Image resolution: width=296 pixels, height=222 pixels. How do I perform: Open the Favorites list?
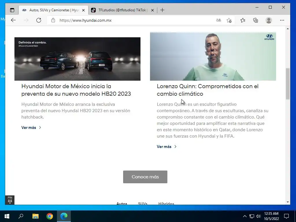click(243, 20)
